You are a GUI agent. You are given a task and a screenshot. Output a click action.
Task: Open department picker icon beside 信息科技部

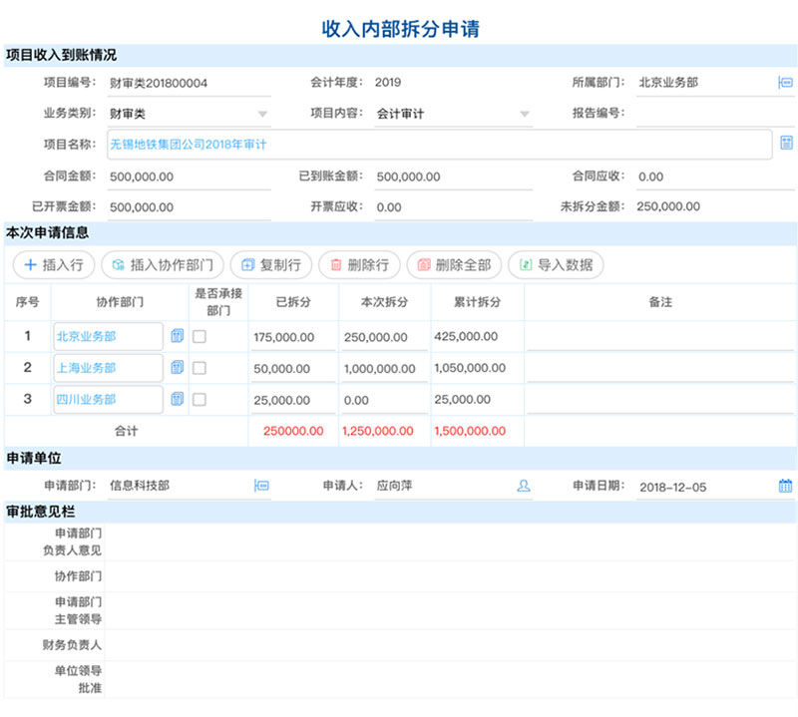[262, 486]
